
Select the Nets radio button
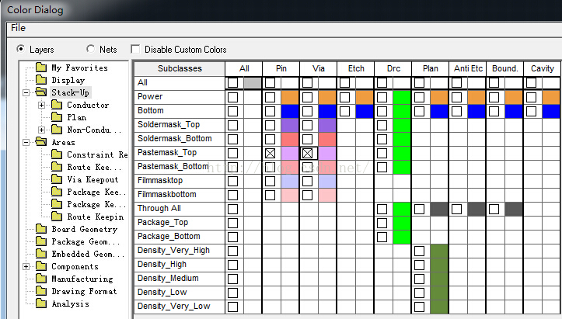coord(90,50)
